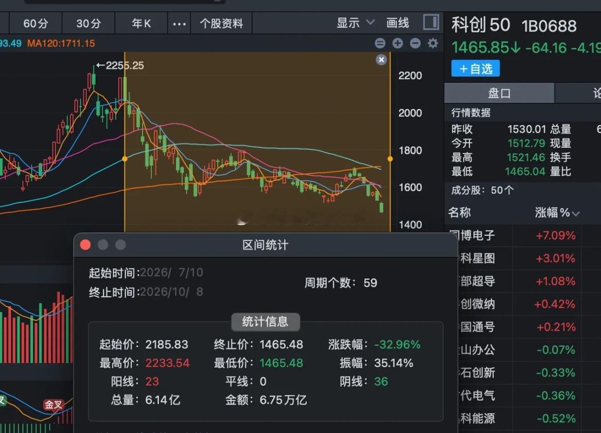Viewport: 601px width, 433px height.
Task: Switch chart to 30分 period
Action: point(88,24)
